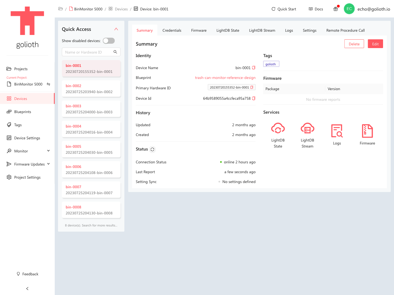Open the Firmware tab
The height and width of the screenshot is (295, 394).
pyautogui.click(x=199, y=30)
